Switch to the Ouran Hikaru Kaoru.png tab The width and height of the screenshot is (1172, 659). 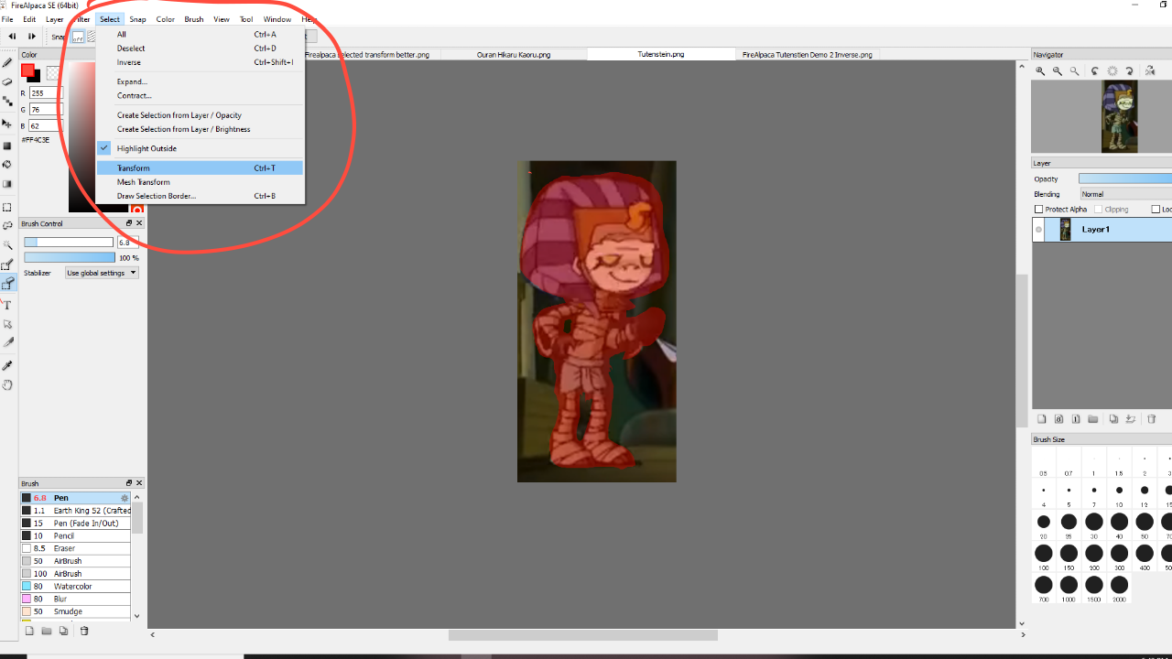(x=514, y=55)
